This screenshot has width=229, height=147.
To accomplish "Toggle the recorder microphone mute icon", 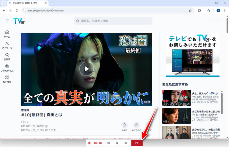I will (x=117, y=143).
